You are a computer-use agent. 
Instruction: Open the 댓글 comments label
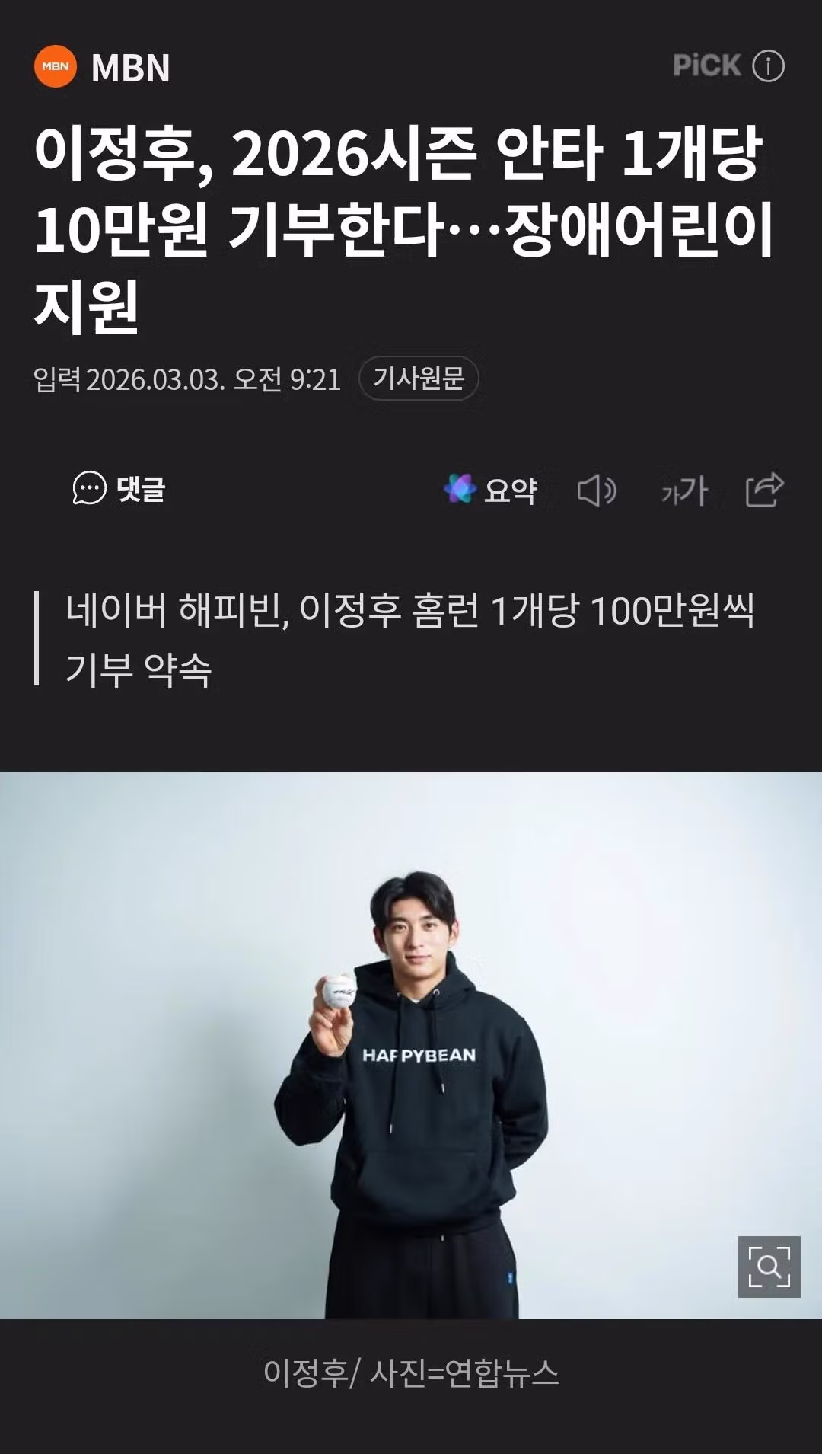coord(141,488)
